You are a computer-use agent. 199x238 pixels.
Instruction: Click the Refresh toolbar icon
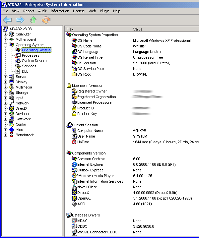pyautogui.click(x=46, y=20)
